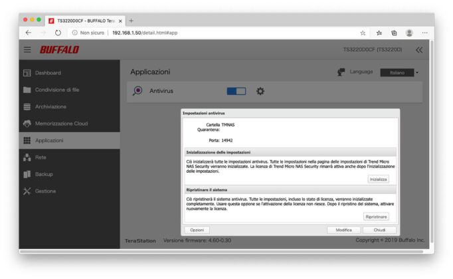Open the Backup sidebar item

point(69,174)
